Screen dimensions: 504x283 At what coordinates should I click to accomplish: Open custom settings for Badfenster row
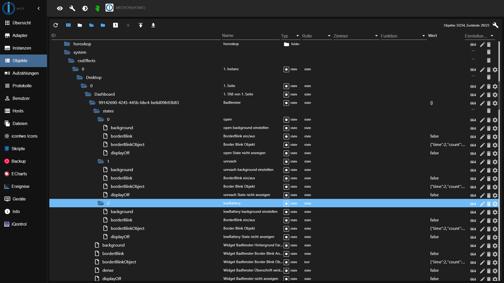(x=495, y=103)
